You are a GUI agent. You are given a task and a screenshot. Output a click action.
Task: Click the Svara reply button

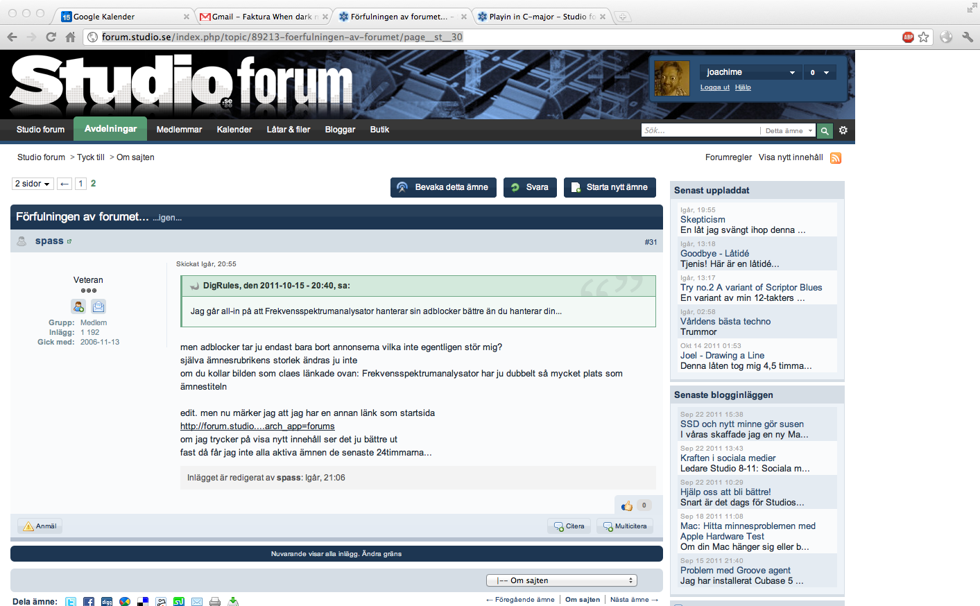[530, 187]
